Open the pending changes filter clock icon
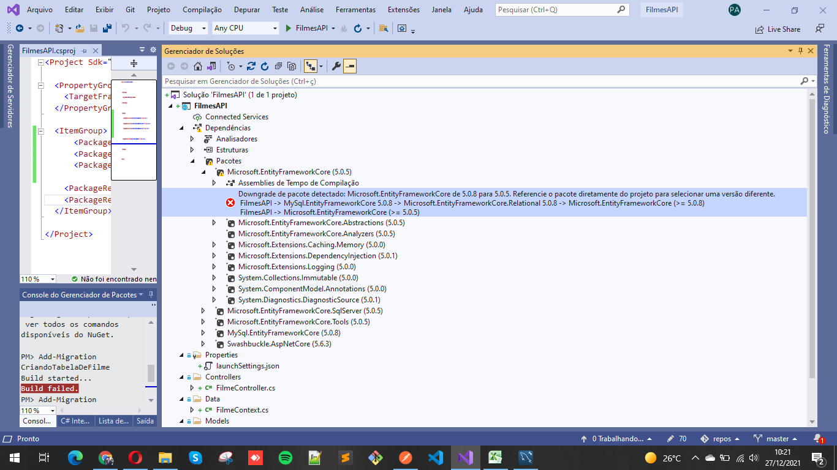Screen dimensions: 837x470 (x=231, y=66)
